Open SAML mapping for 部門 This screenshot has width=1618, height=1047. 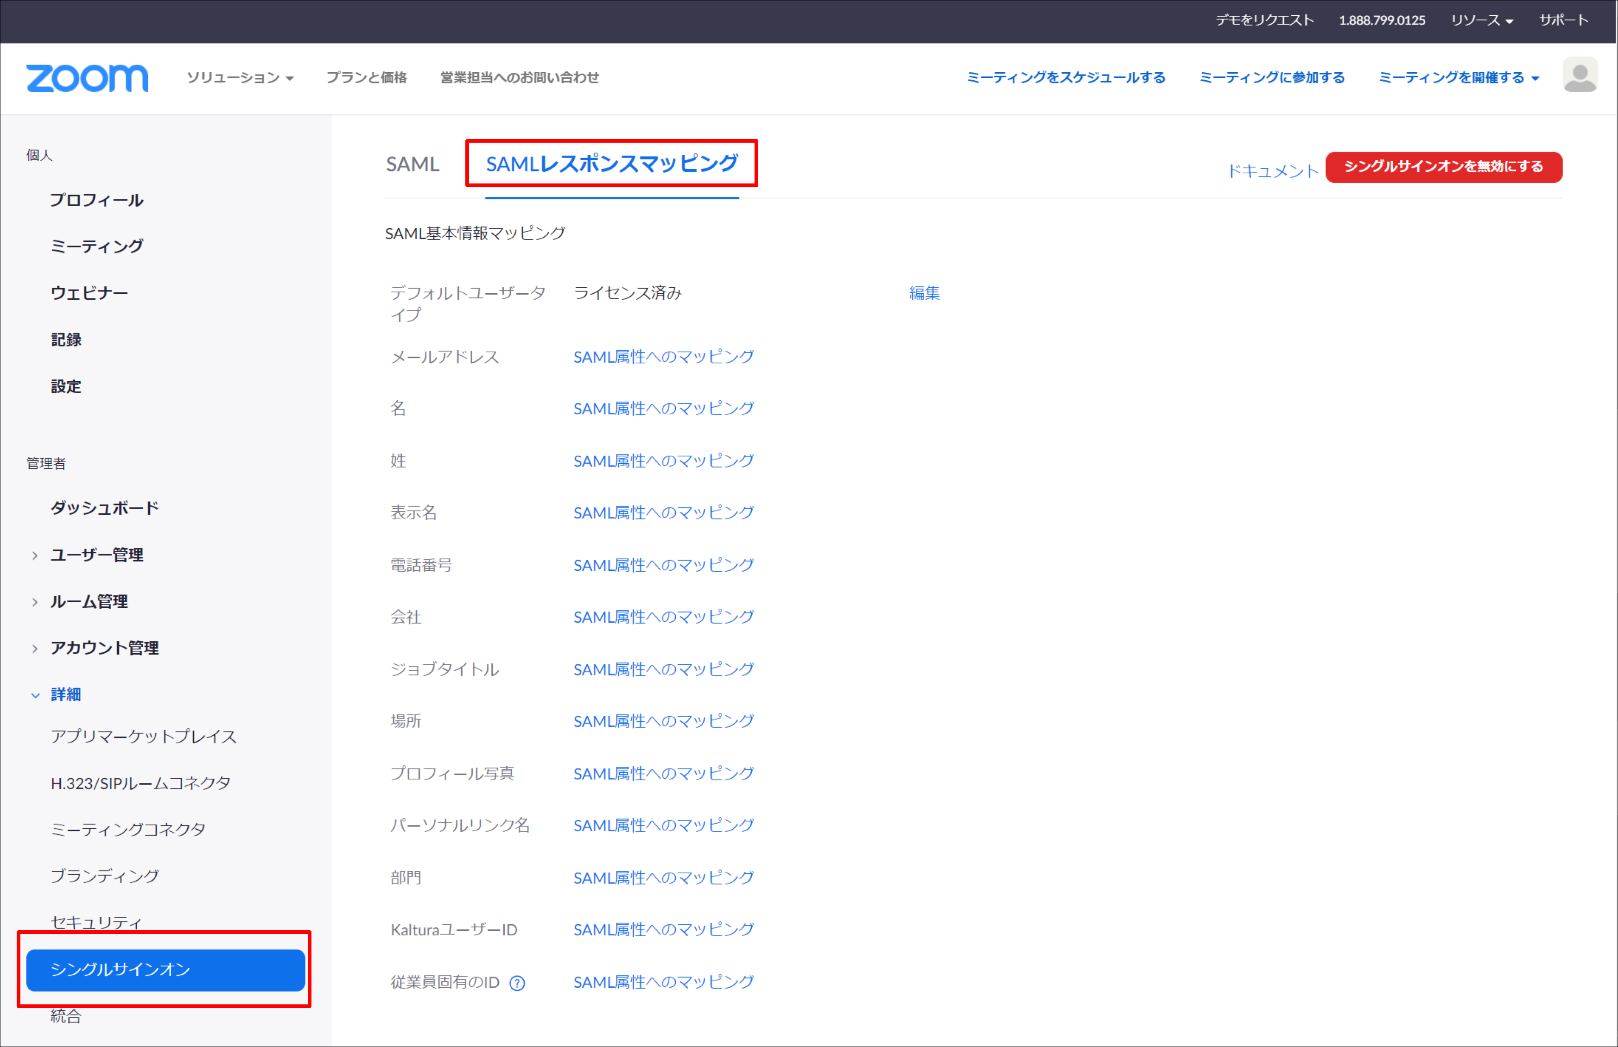coord(664,878)
